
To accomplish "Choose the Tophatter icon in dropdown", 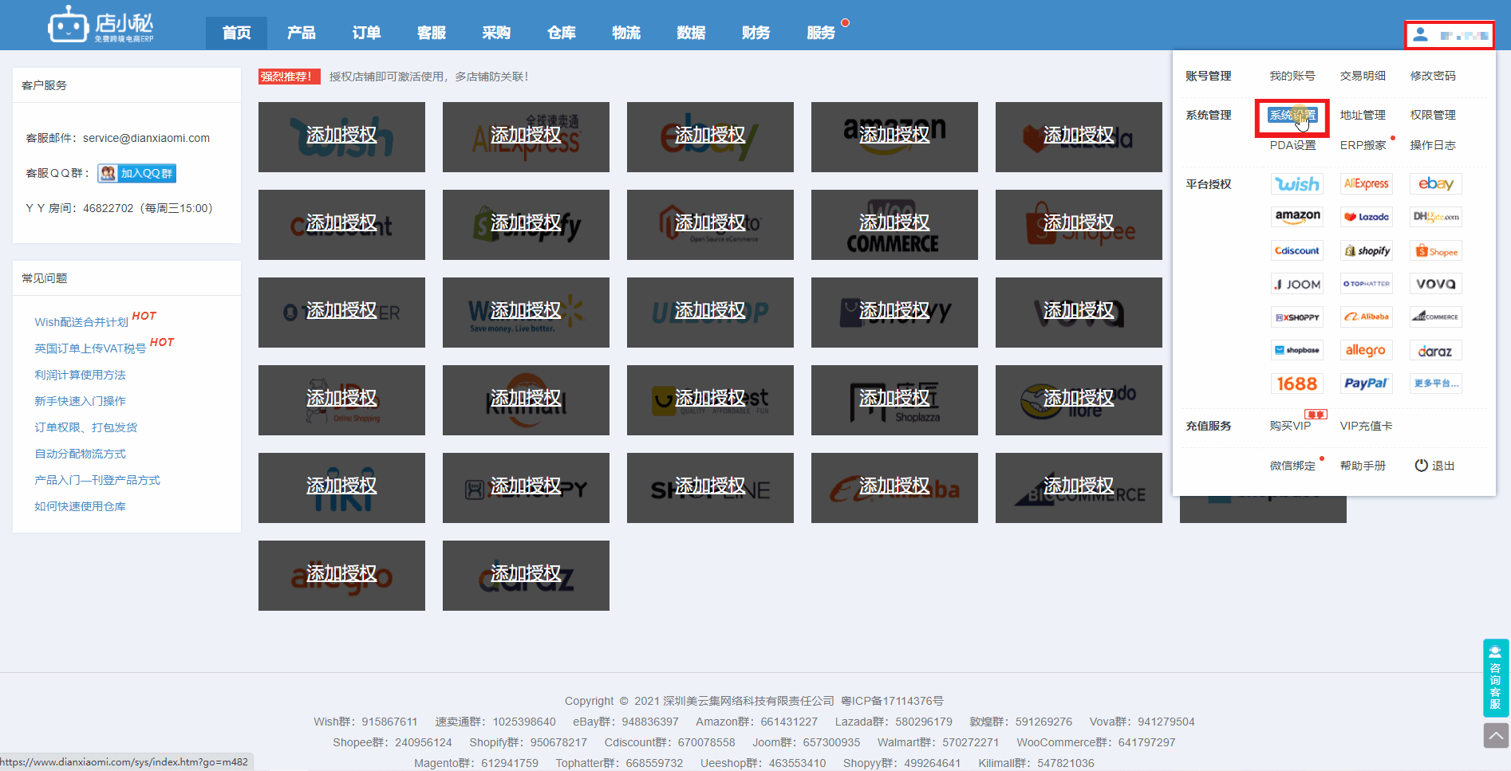I will click(1366, 284).
